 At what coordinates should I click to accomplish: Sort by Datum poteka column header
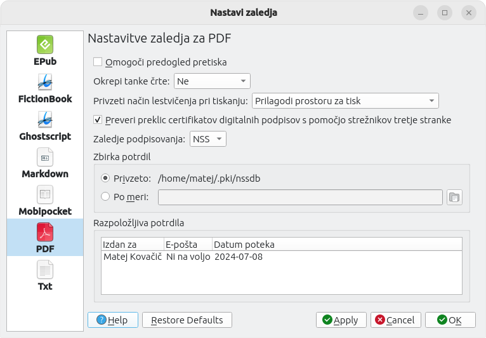point(338,245)
